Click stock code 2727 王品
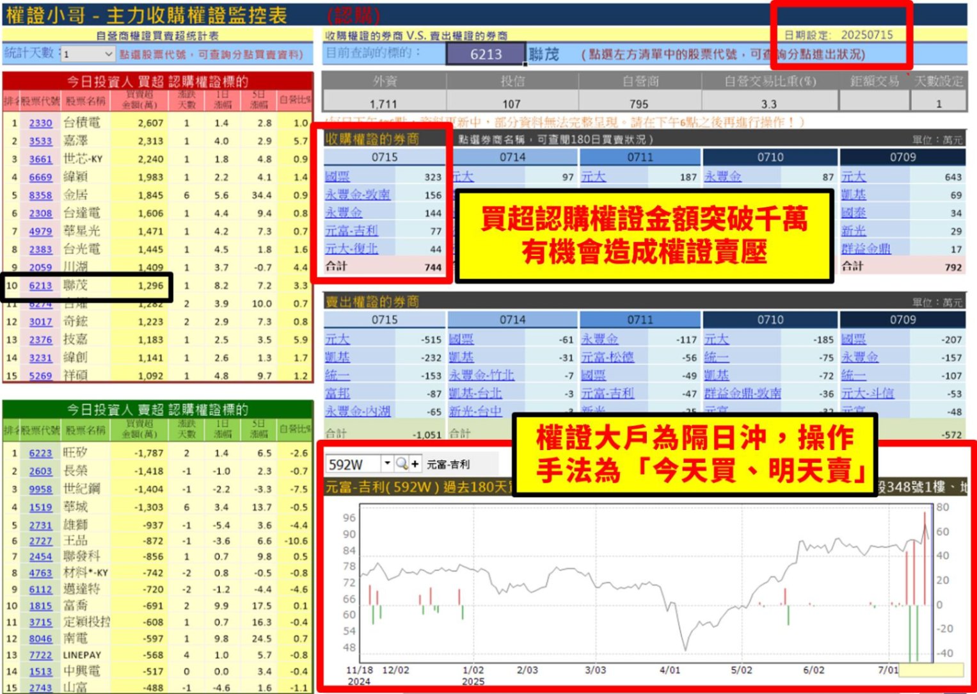Viewport: 977px width, 694px height. tap(40, 541)
